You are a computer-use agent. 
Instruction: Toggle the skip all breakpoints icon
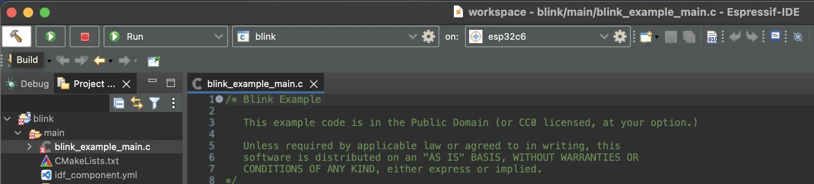[x=798, y=37]
